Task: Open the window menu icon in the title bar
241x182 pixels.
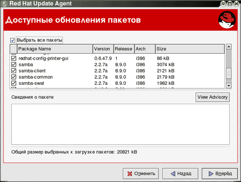Action: point(4,4)
